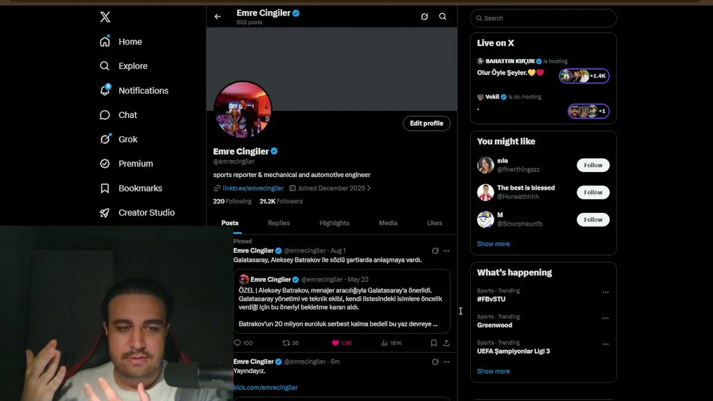
Task: Open Chat from the sidebar
Action: click(x=118, y=115)
